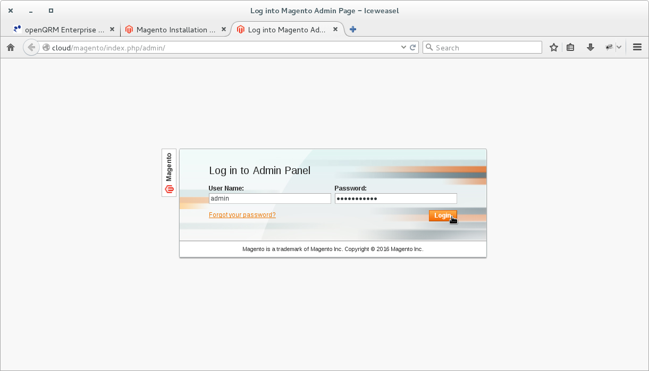Select the Log into Magento Admin tab

[x=288, y=30]
